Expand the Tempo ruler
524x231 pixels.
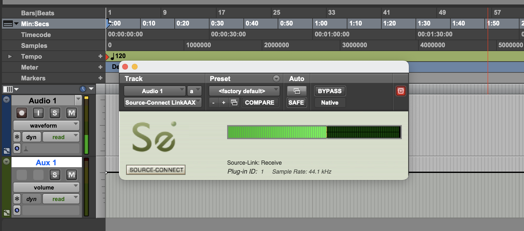[x=10, y=56]
